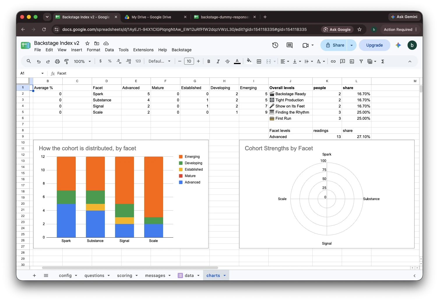Open the All sheets list icon
The width and height of the screenshot is (439, 302).
pos(46,275)
